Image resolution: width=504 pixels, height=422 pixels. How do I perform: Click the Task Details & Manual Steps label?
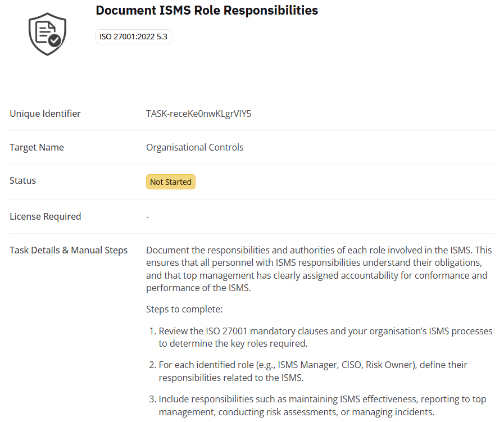[69, 250]
